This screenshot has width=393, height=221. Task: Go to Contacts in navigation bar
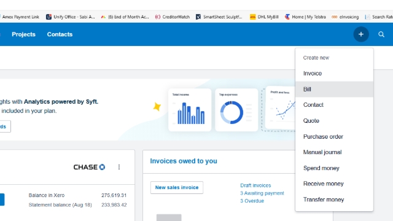pos(60,34)
